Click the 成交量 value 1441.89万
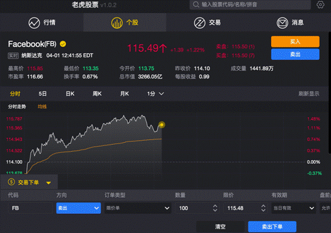The image size is (331, 233). (262, 68)
